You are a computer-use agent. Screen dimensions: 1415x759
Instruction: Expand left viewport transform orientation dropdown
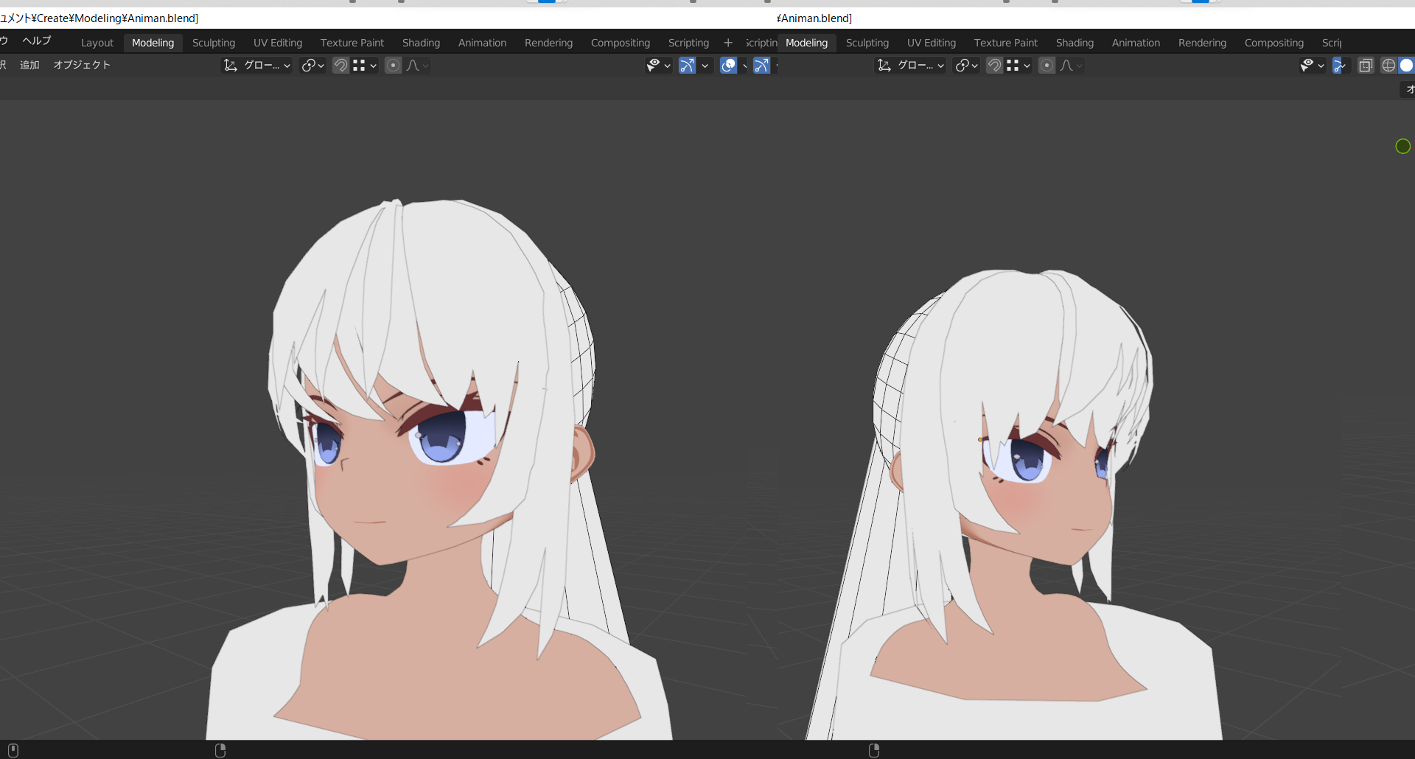(x=258, y=66)
